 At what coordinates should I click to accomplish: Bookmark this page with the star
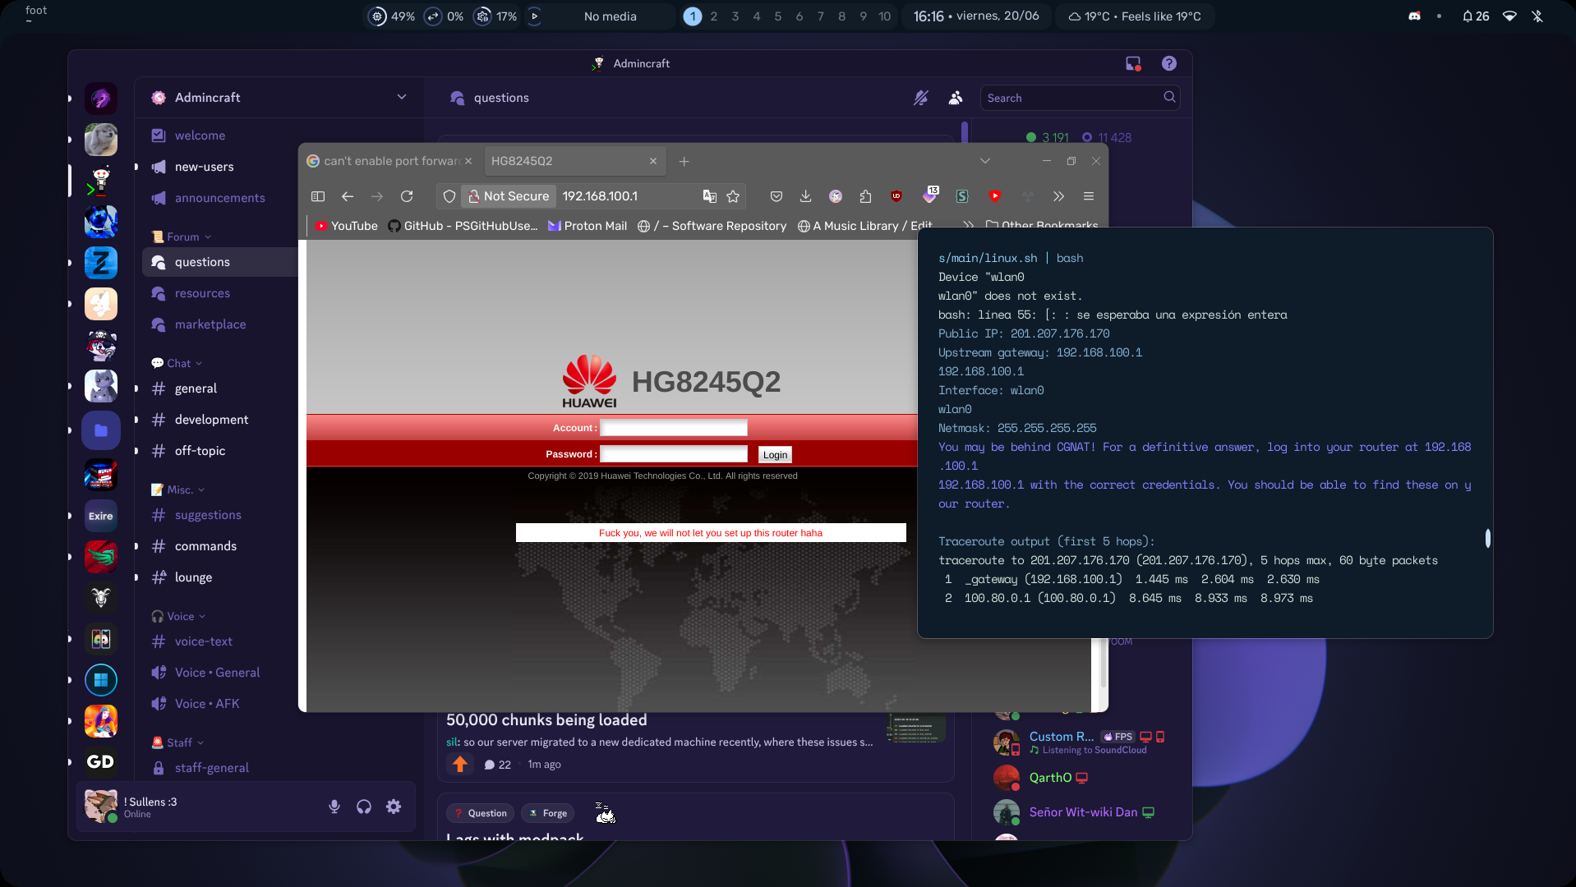click(x=733, y=196)
